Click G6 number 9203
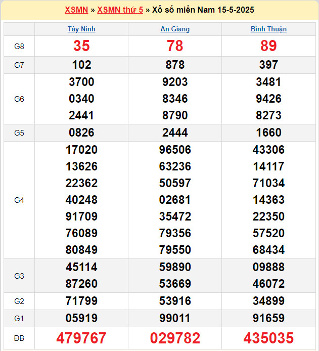This screenshot has width=319, height=351. pos(175,82)
